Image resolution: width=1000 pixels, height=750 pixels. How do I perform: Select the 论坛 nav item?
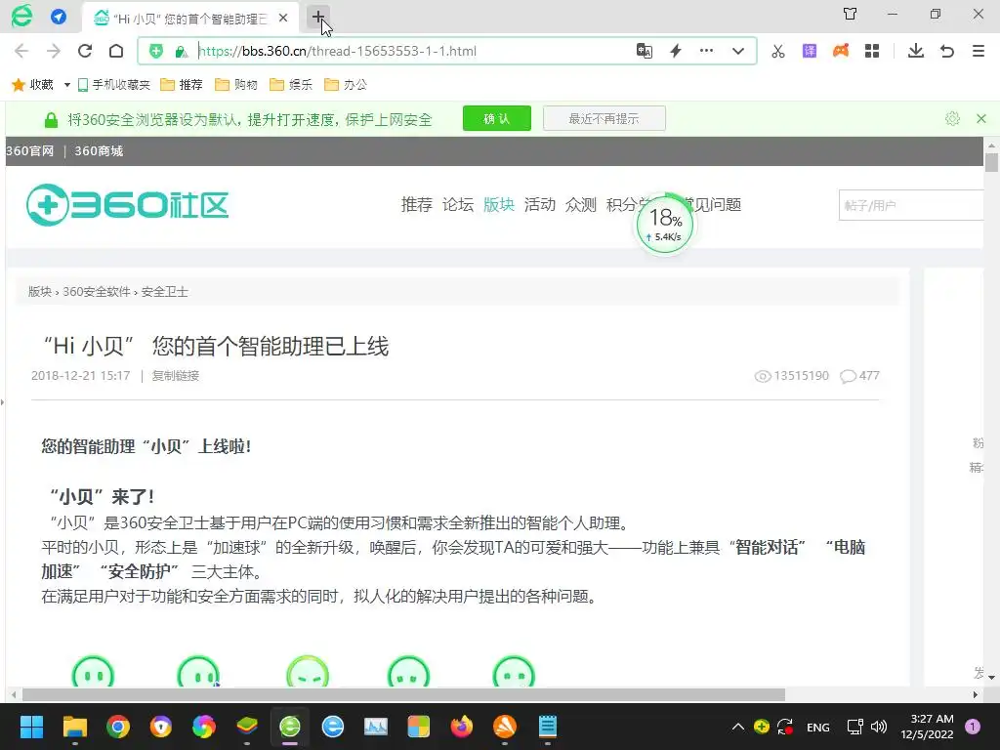(458, 205)
